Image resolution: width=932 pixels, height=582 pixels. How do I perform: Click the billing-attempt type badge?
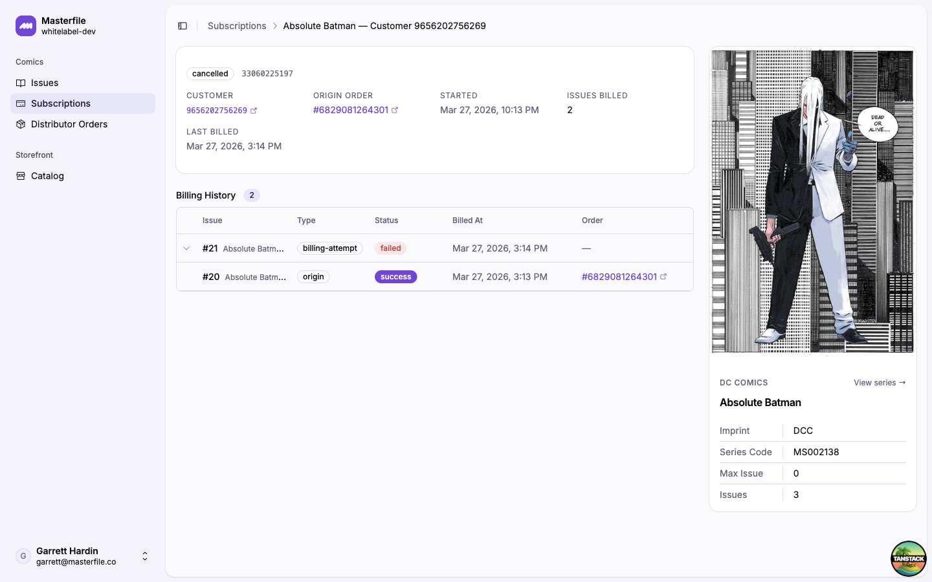point(330,248)
